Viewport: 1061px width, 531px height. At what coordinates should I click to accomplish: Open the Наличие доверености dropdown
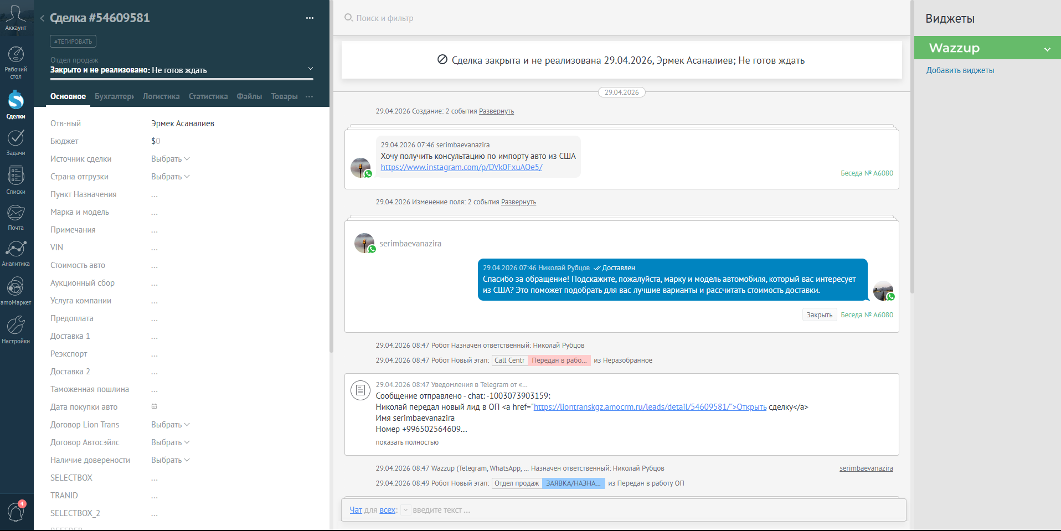170,460
